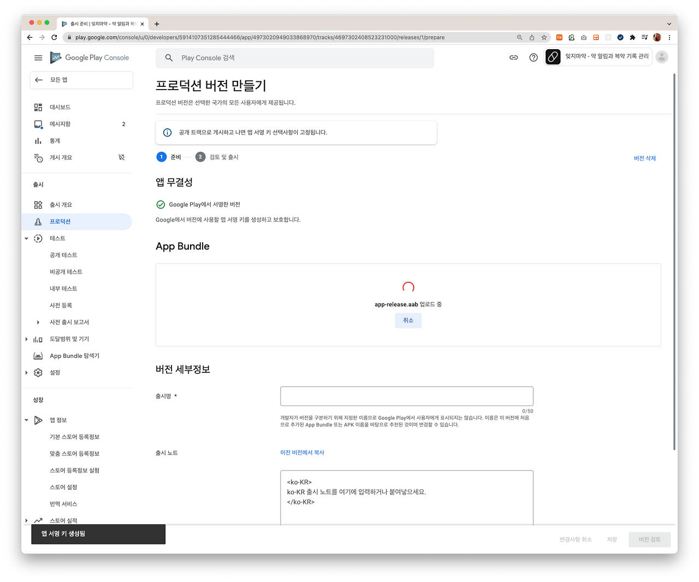This screenshot has width=699, height=582.
Task: Open the help question mark icon
Action: (534, 57)
